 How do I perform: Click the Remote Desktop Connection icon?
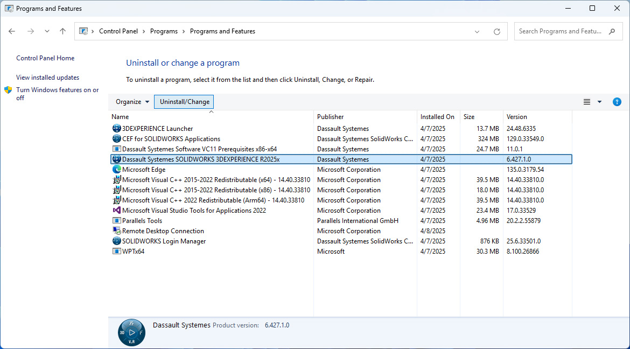[116, 231]
